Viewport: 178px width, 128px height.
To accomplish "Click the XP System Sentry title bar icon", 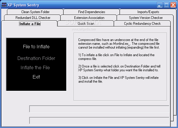I will tap(4, 5).
